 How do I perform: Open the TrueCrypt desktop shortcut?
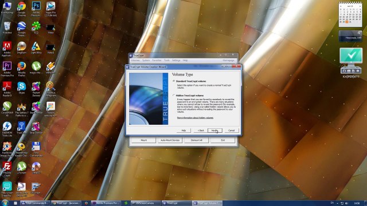tap(22, 128)
